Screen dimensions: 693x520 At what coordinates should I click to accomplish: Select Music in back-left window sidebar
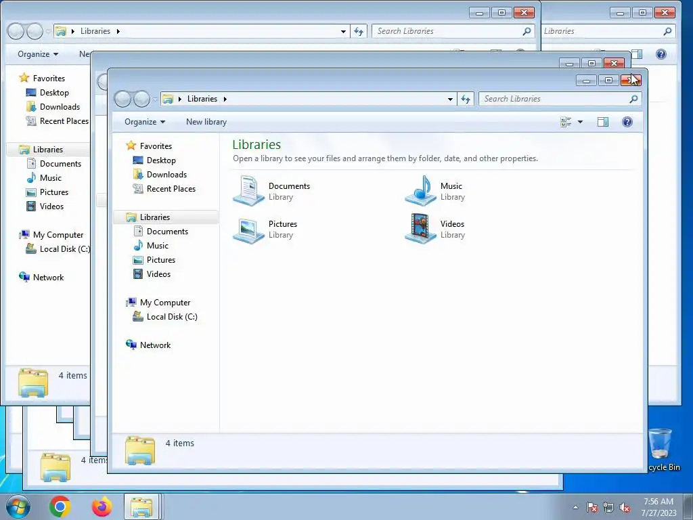pyautogui.click(x=44, y=178)
